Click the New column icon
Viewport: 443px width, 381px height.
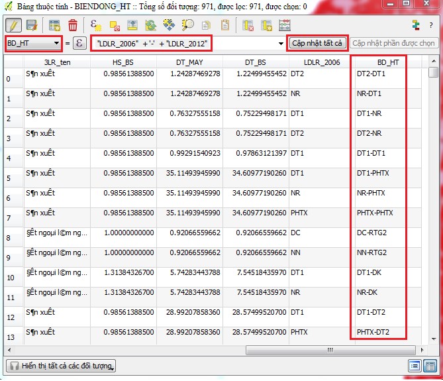(x=266, y=25)
